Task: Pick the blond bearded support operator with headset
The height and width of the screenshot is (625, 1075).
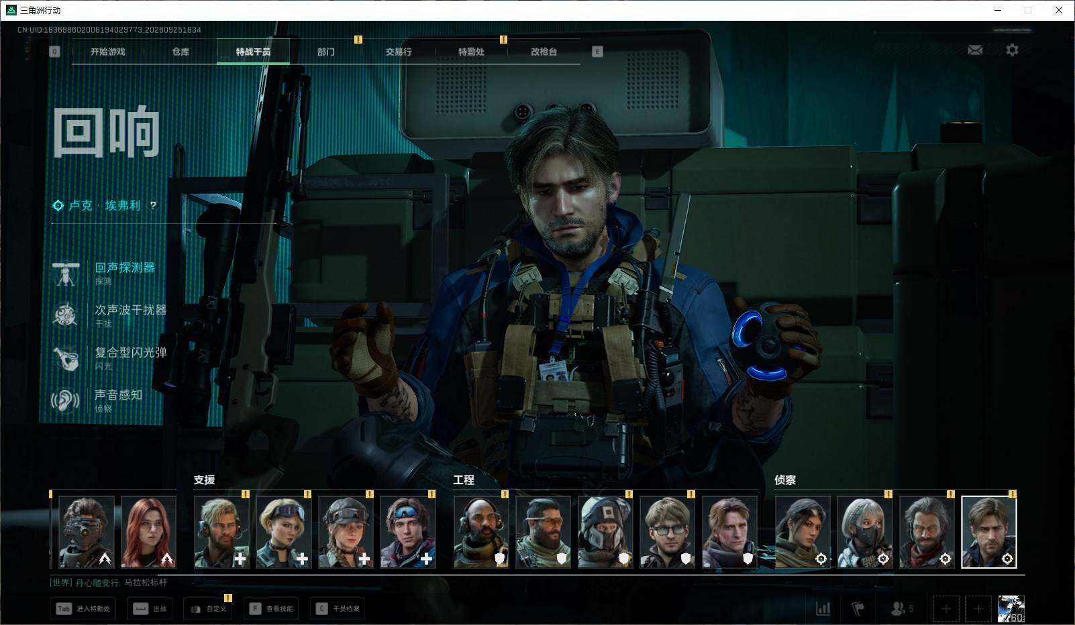Action: pos(222,532)
